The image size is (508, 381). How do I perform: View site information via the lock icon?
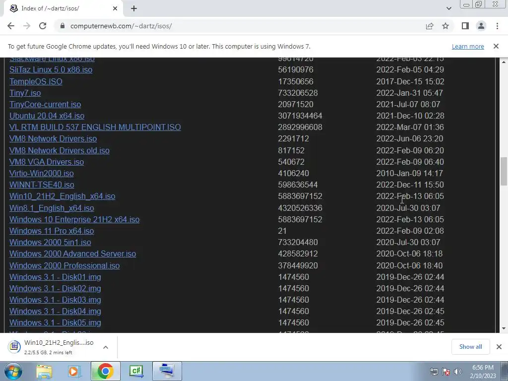click(62, 26)
